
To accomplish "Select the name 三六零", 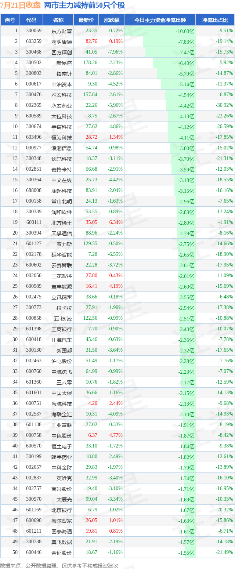I will 64,383.
